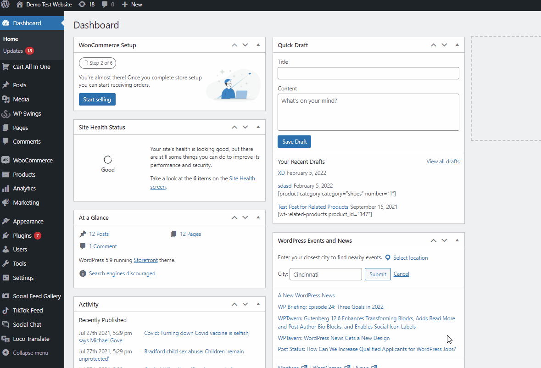This screenshot has height=368, width=541.
Task: Click the Start selling button
Action: click(97, 99)
